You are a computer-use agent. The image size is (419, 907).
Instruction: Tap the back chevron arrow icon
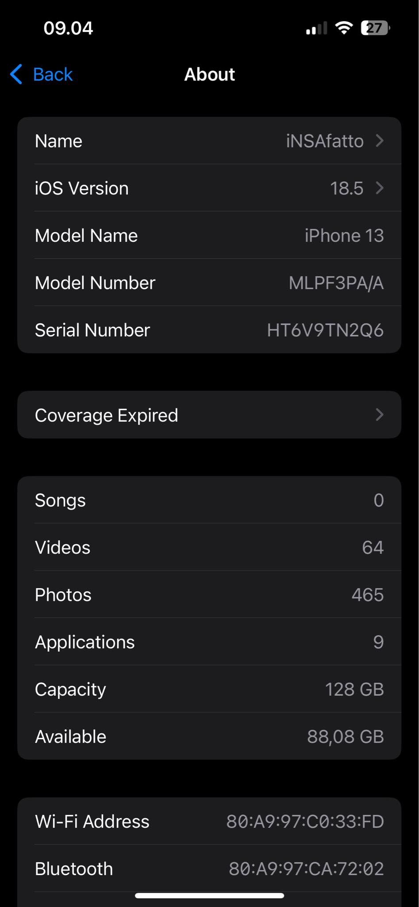[x=16, y=74]
